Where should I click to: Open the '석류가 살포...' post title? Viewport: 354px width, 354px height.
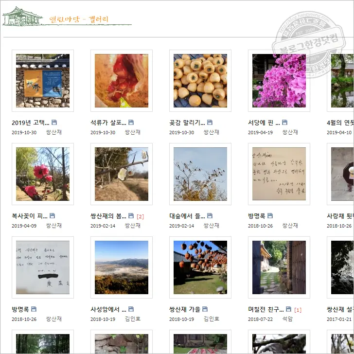(108, 123)
